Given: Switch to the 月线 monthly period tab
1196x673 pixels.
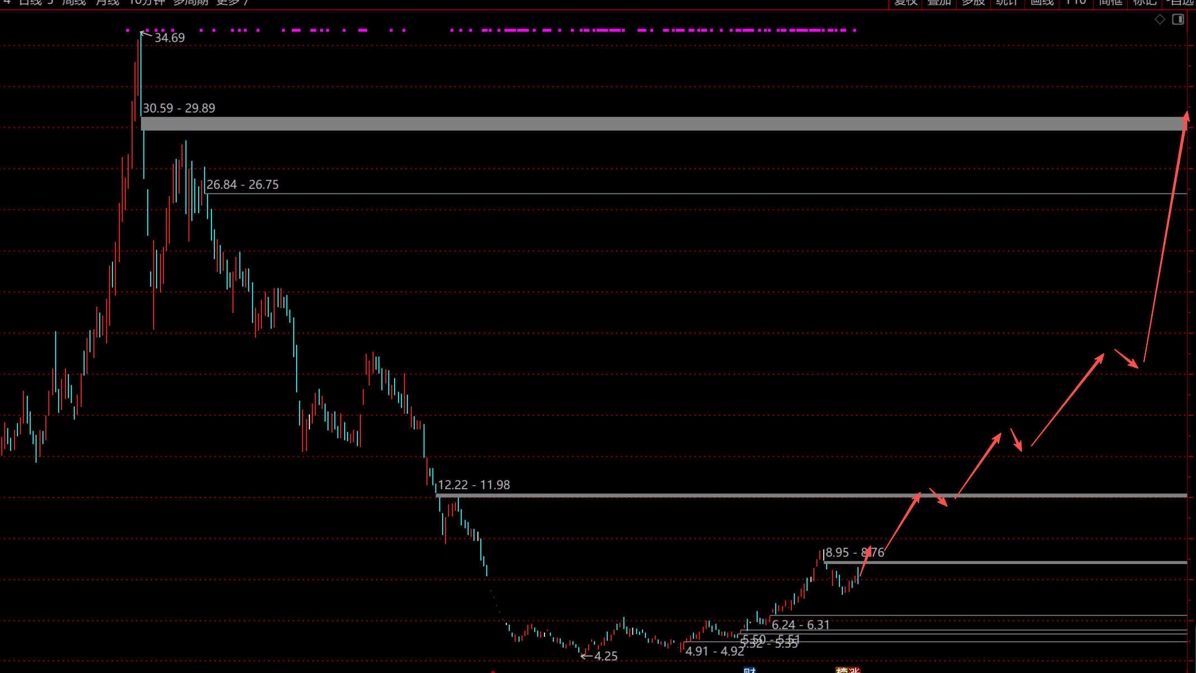Looking at the screenshot, I should (x=107, y=2).
